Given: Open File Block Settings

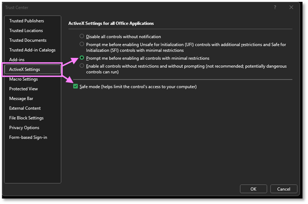Looking at the screenshot, I should 26,118.
